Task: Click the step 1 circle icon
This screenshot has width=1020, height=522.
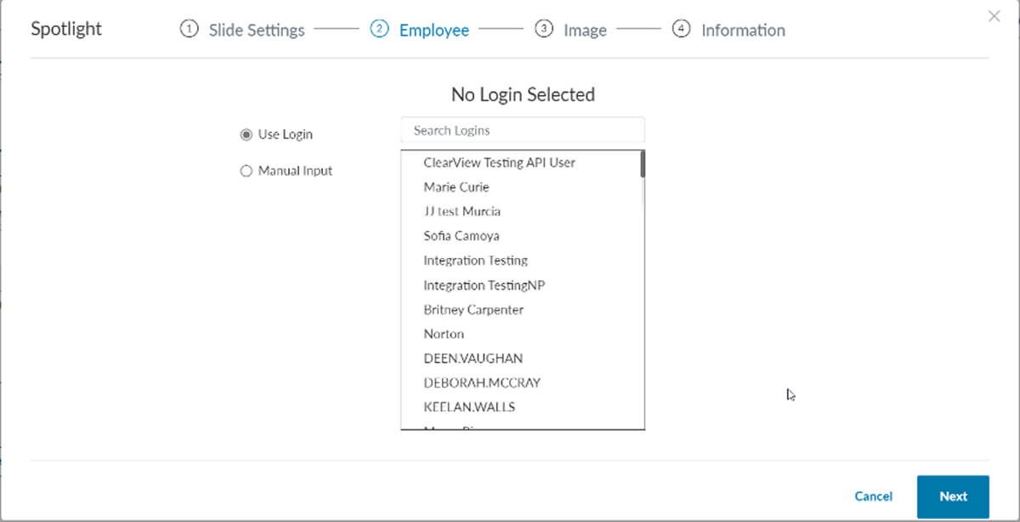Action: click(x=189, y=30)
